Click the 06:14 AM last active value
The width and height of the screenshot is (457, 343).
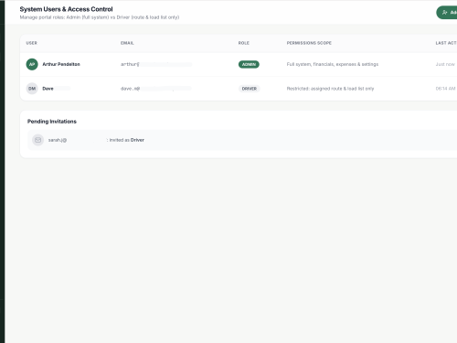[445, 89]
